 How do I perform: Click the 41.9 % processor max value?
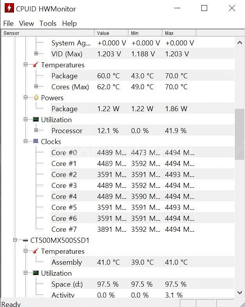click(x=176, y=131)
